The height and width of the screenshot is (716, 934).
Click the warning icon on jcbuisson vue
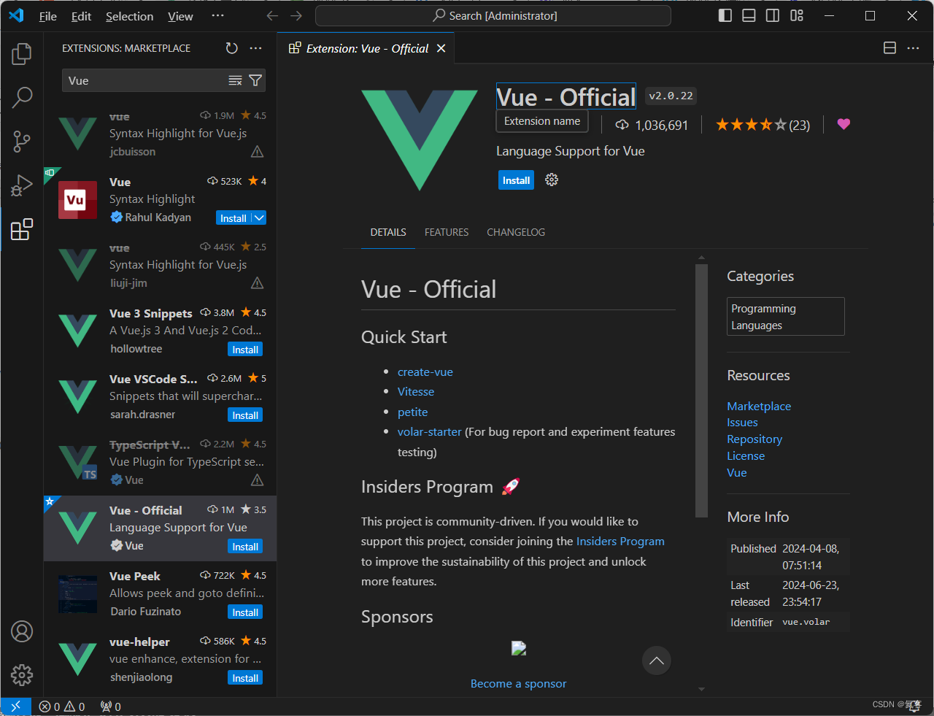(258, 152)
